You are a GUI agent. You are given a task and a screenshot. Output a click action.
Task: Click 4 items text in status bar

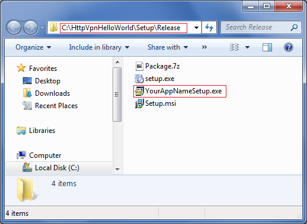[17, 213]
